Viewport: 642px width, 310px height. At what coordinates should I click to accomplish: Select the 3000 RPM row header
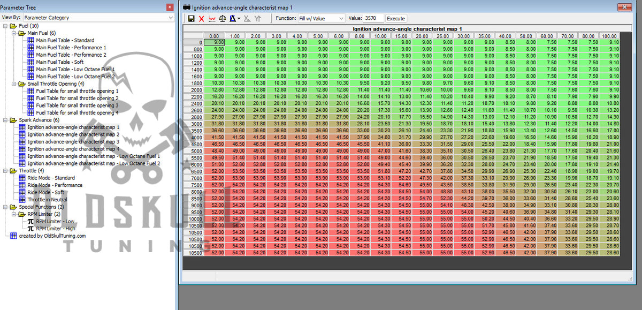coord(193,124)
